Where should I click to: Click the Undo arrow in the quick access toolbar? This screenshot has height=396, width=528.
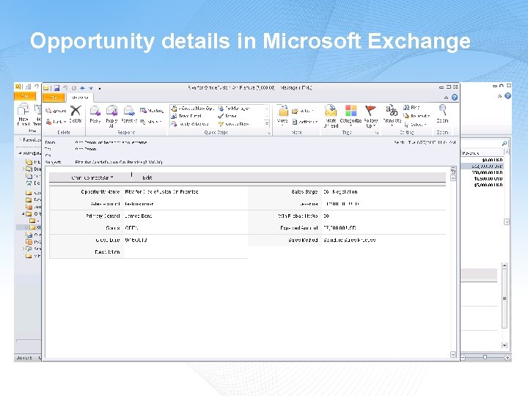coord(65,88)
